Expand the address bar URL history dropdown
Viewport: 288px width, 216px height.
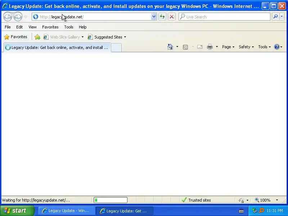click(x=154, y=17)
